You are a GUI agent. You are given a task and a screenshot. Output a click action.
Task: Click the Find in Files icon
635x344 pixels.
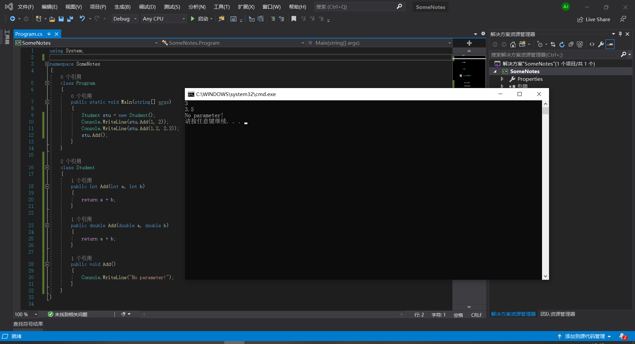click(222, 19)
